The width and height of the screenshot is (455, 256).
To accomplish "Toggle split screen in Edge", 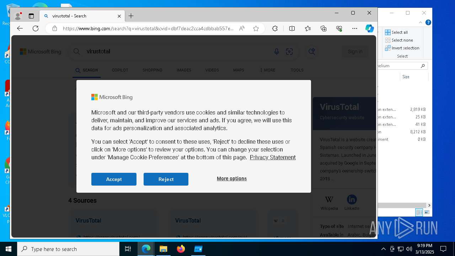I will tap(292, 28).
